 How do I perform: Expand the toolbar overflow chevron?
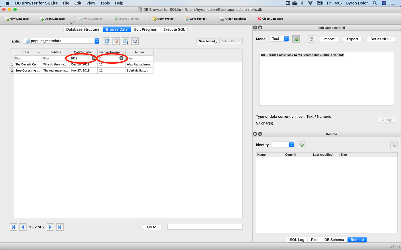click(71, 23)
